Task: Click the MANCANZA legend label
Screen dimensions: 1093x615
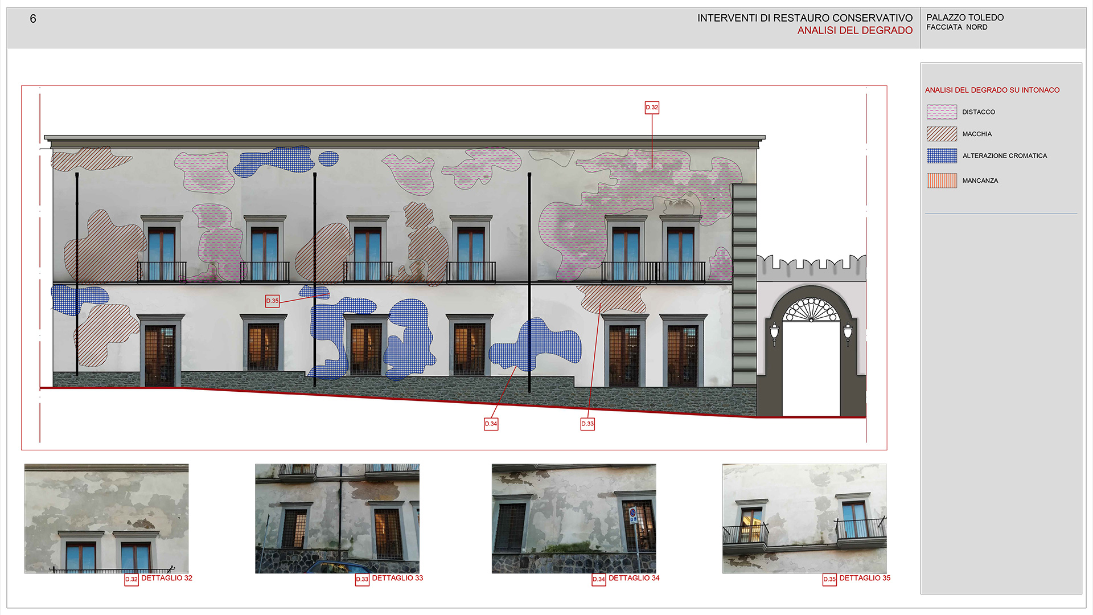Action: point(980,181)
